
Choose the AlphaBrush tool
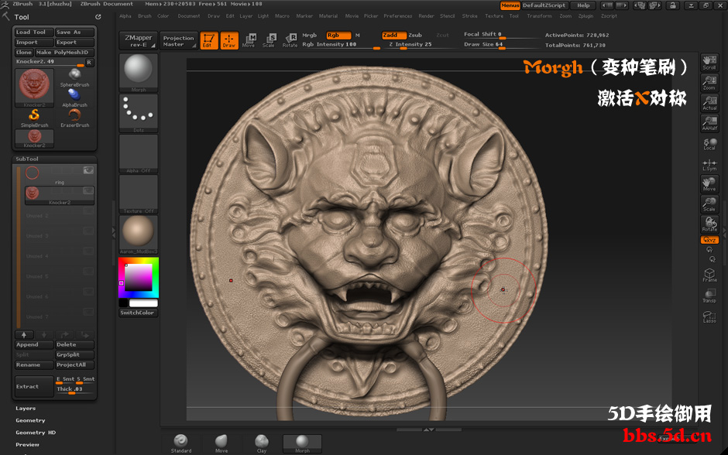coord(74,98)
